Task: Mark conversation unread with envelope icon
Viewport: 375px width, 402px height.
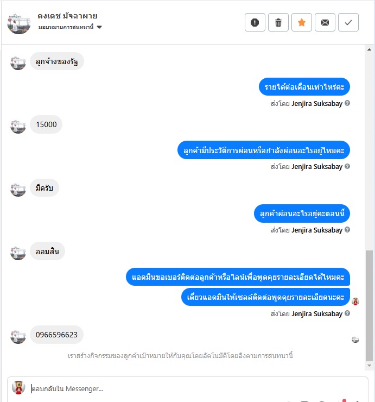Action: (x=325, y=22)
